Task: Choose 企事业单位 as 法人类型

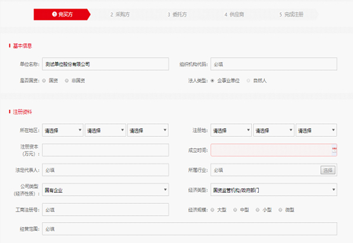Action: pos(212,80)
